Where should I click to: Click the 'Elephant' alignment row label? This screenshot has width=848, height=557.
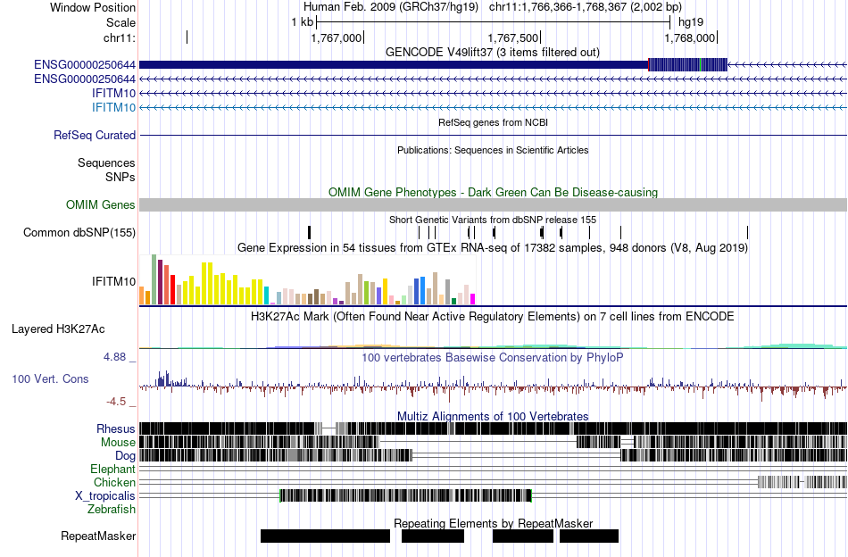[113, 469]
